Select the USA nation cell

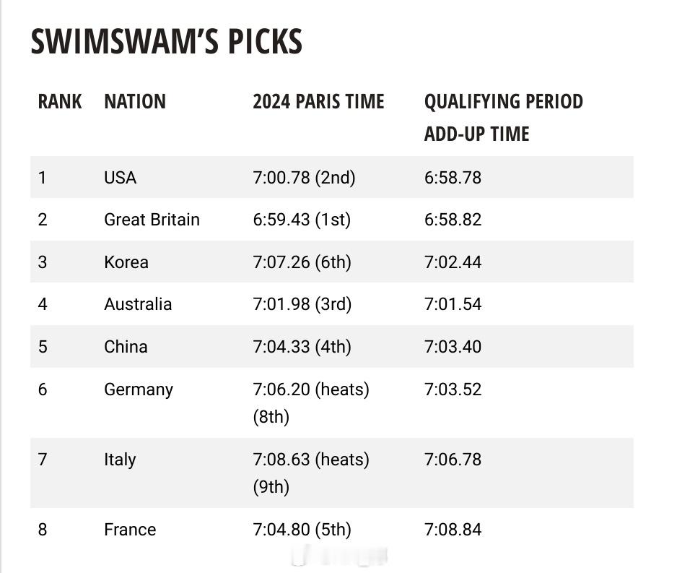pyautogui.click(x=121, y=178)
